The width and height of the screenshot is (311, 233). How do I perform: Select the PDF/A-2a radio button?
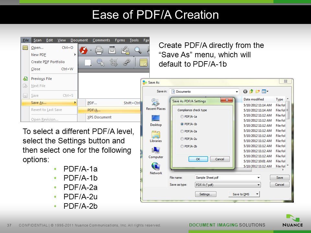(x=182, y=131)
